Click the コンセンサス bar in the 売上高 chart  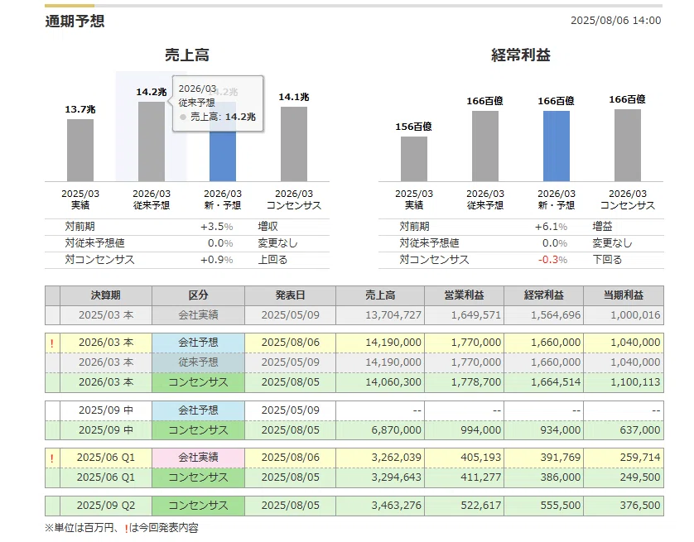tap(294, 144)
